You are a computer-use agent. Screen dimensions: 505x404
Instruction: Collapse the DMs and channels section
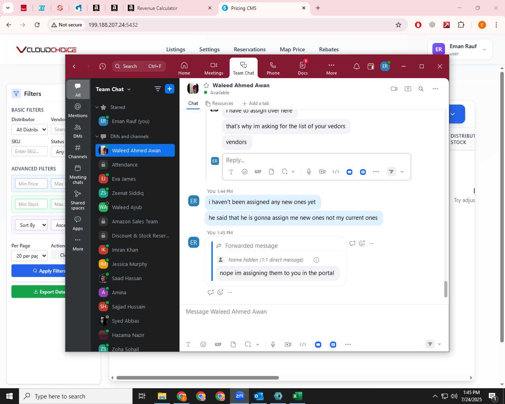[x=97, y=137]
